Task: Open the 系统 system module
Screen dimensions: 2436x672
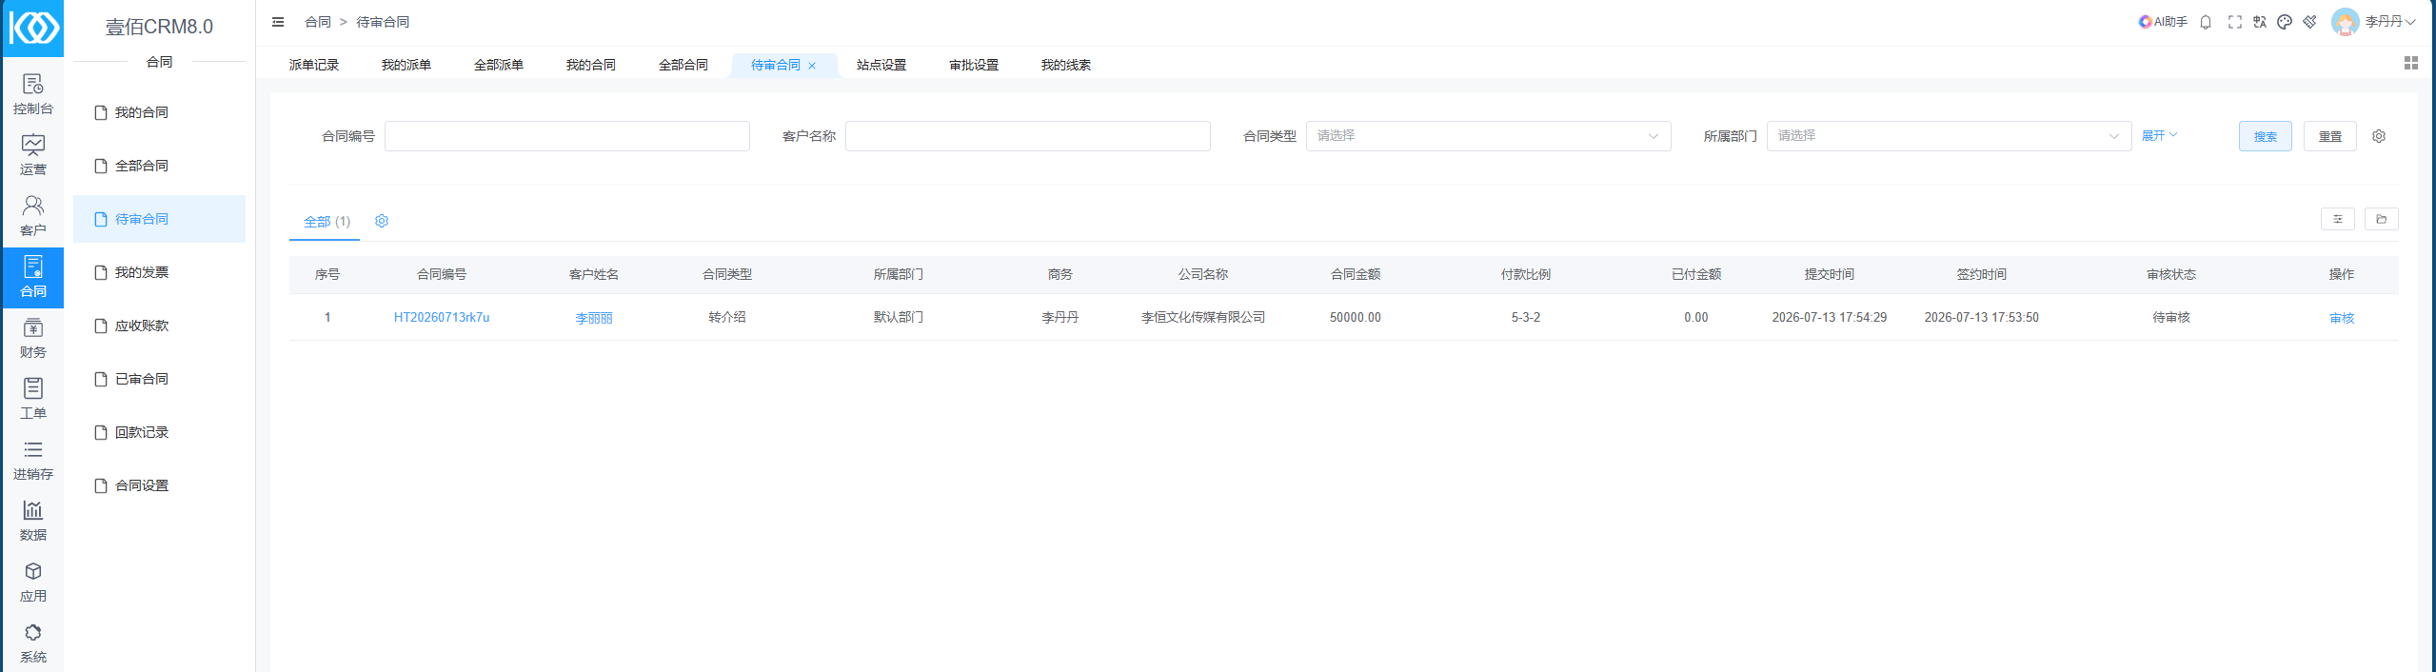Action: tap(32, 643)
